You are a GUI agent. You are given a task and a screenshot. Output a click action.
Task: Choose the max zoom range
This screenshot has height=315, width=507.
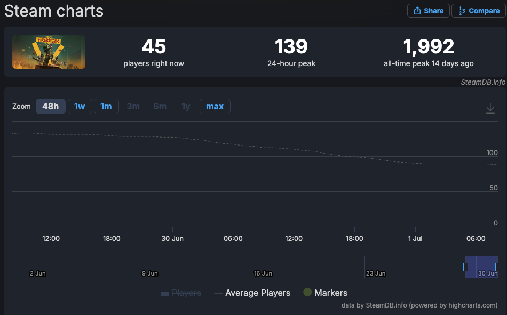[x=215, y=106]
